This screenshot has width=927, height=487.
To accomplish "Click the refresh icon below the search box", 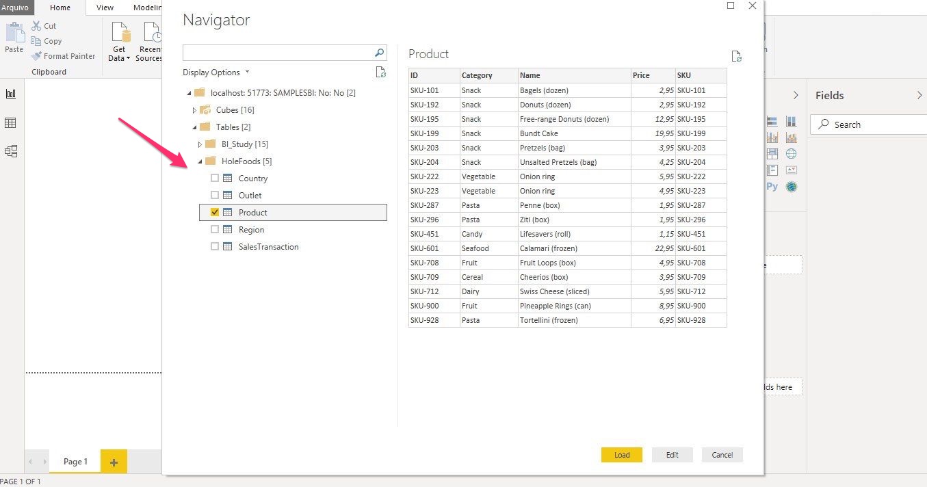I will (380, 73).
